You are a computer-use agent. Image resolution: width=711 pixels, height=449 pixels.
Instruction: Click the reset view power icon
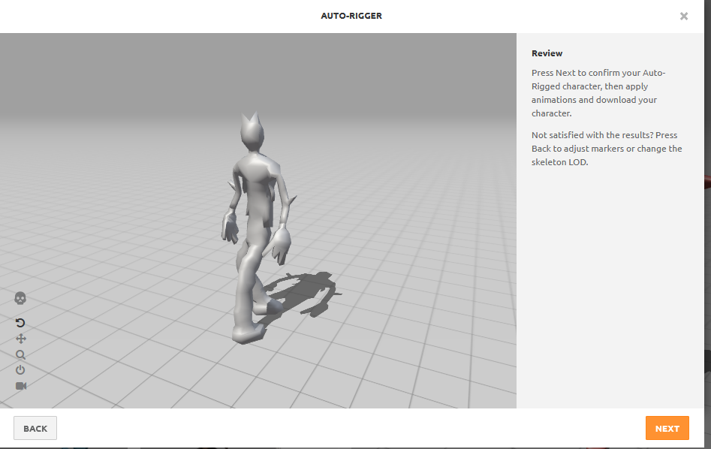click(20, 369)
